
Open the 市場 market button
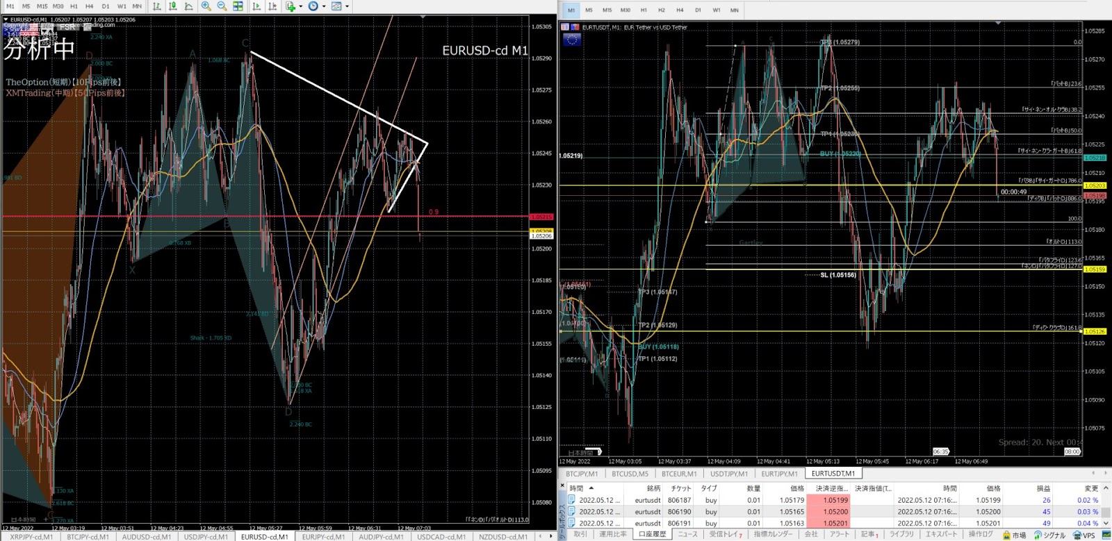(x=1015, y=535)
